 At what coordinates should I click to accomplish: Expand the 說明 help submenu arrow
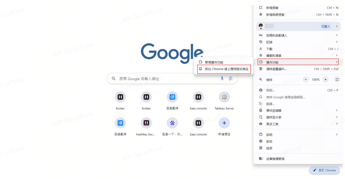[337, 134]
